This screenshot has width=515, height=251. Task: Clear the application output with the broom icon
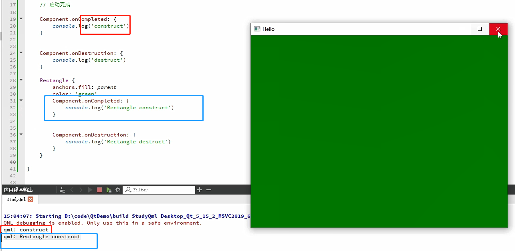pyautogui.click(x=62, y=190)
